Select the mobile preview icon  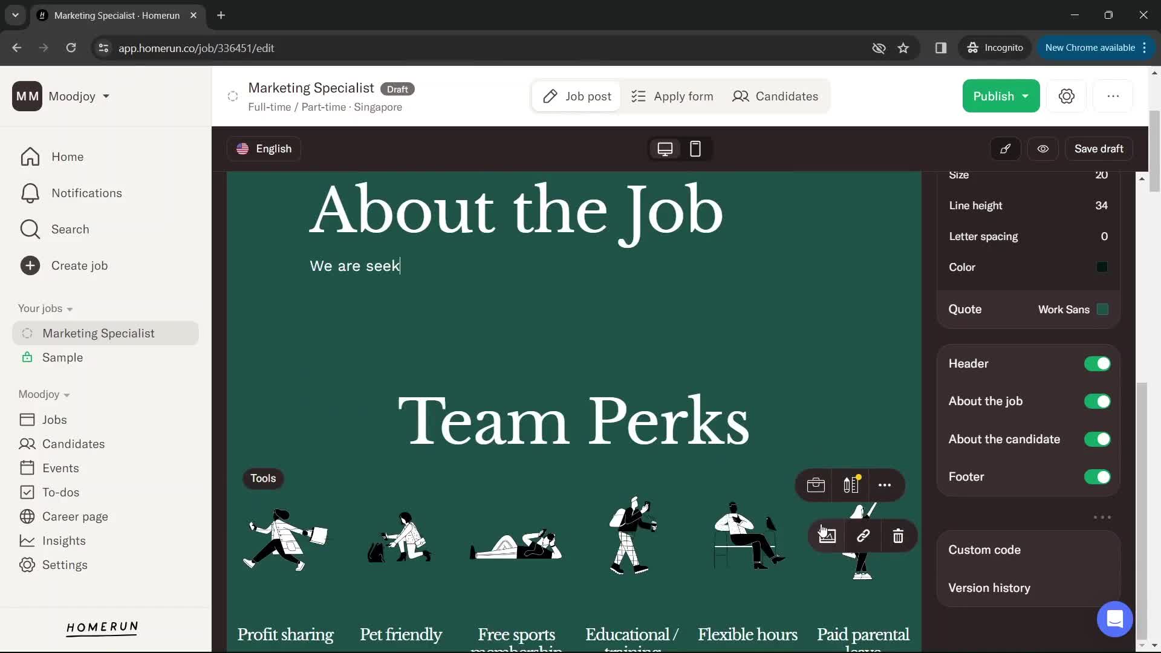[x=695, y=149]
